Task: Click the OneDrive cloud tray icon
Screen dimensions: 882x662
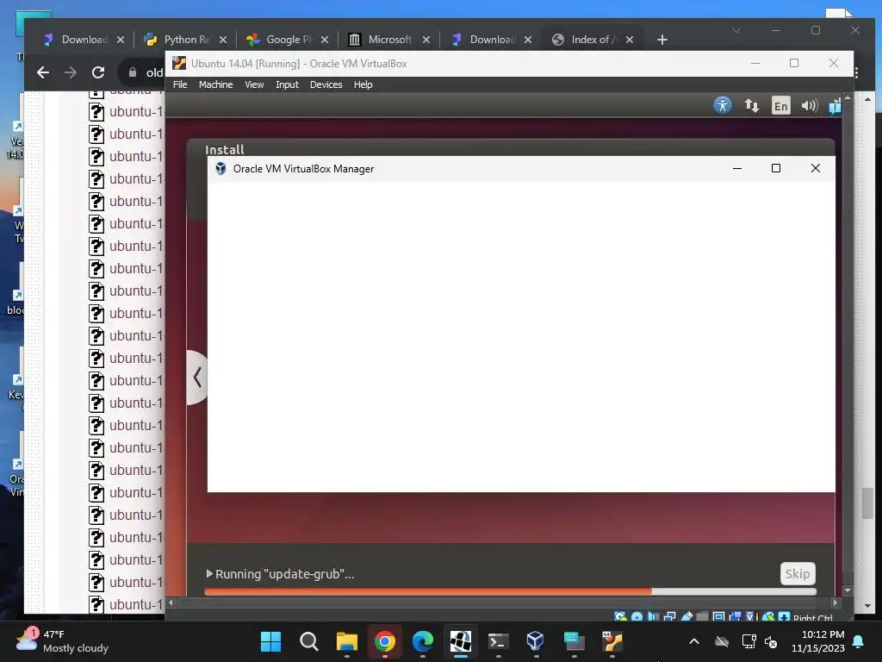Action: 722,641
